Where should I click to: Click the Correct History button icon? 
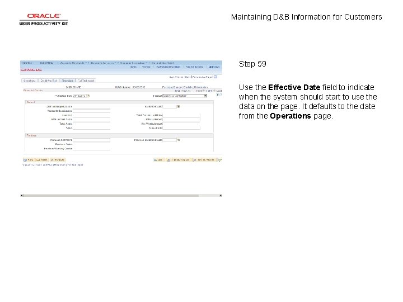pos(220,160)
